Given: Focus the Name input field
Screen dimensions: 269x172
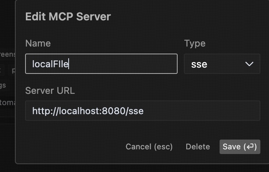Looking at the screenshot, I should (x=101, y=64).
